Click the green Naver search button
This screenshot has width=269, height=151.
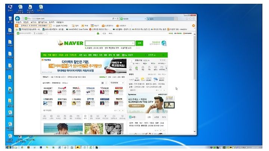(139, 43)
